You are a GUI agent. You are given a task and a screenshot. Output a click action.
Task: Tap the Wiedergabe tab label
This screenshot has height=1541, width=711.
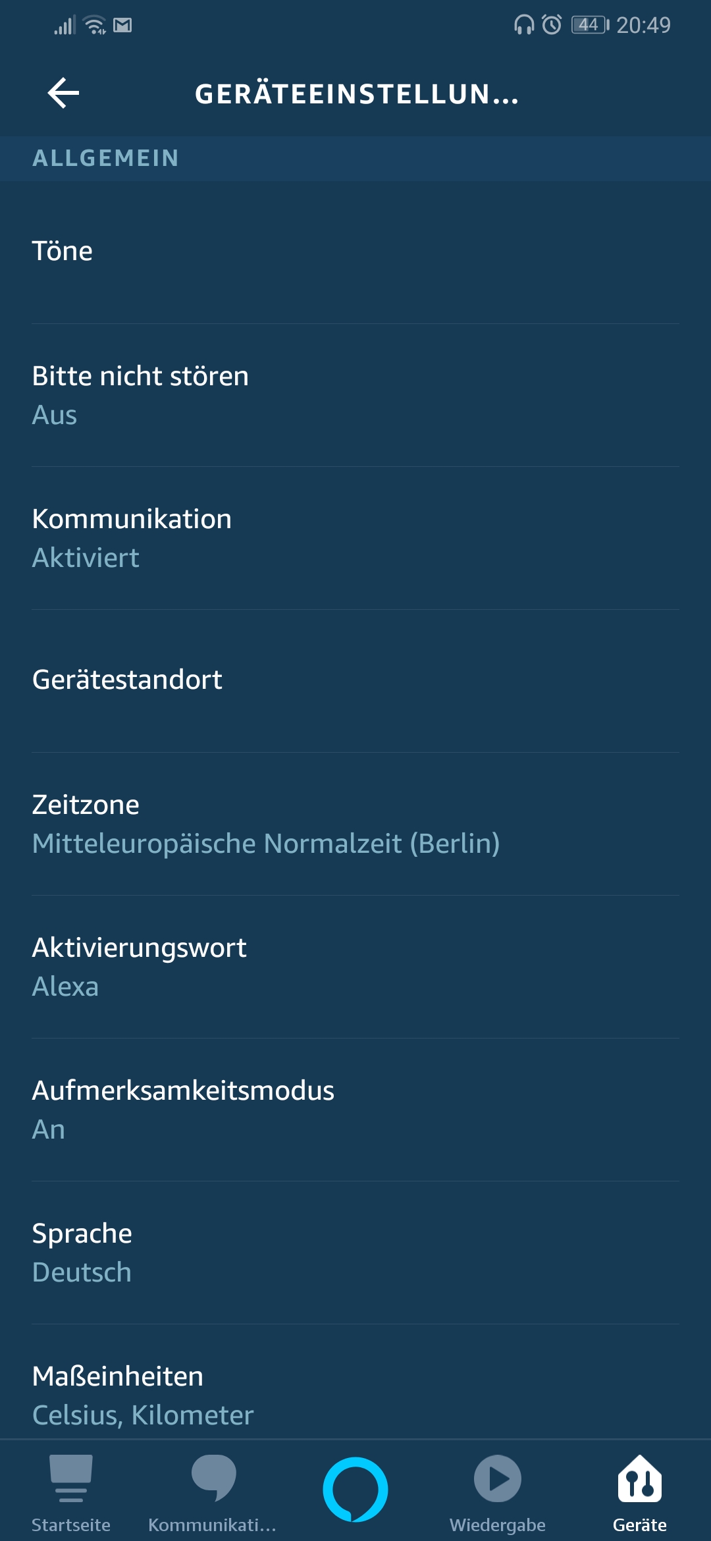pyautogui.click(x=498, y=1525)
